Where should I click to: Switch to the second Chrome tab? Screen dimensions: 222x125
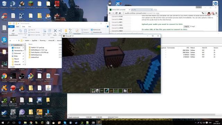[142, 10]
